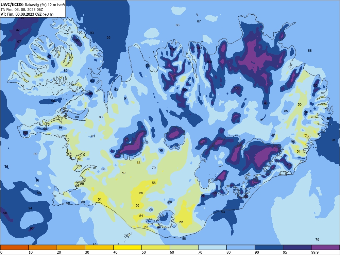Click the initial time 'IT: Fim. 03. 08. 2023 06Z'
Screen dimensions: 340x255
pos(22,10)
